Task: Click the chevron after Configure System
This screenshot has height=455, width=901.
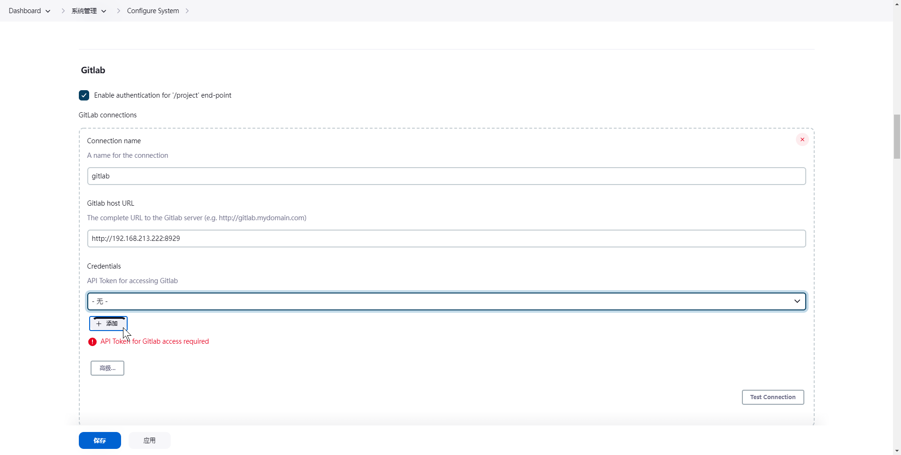Action: click(187, 11)
